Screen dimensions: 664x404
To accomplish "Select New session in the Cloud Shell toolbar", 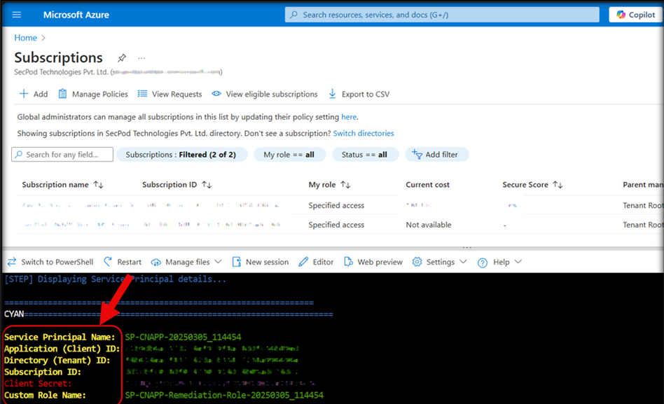I will pos(267,262).
